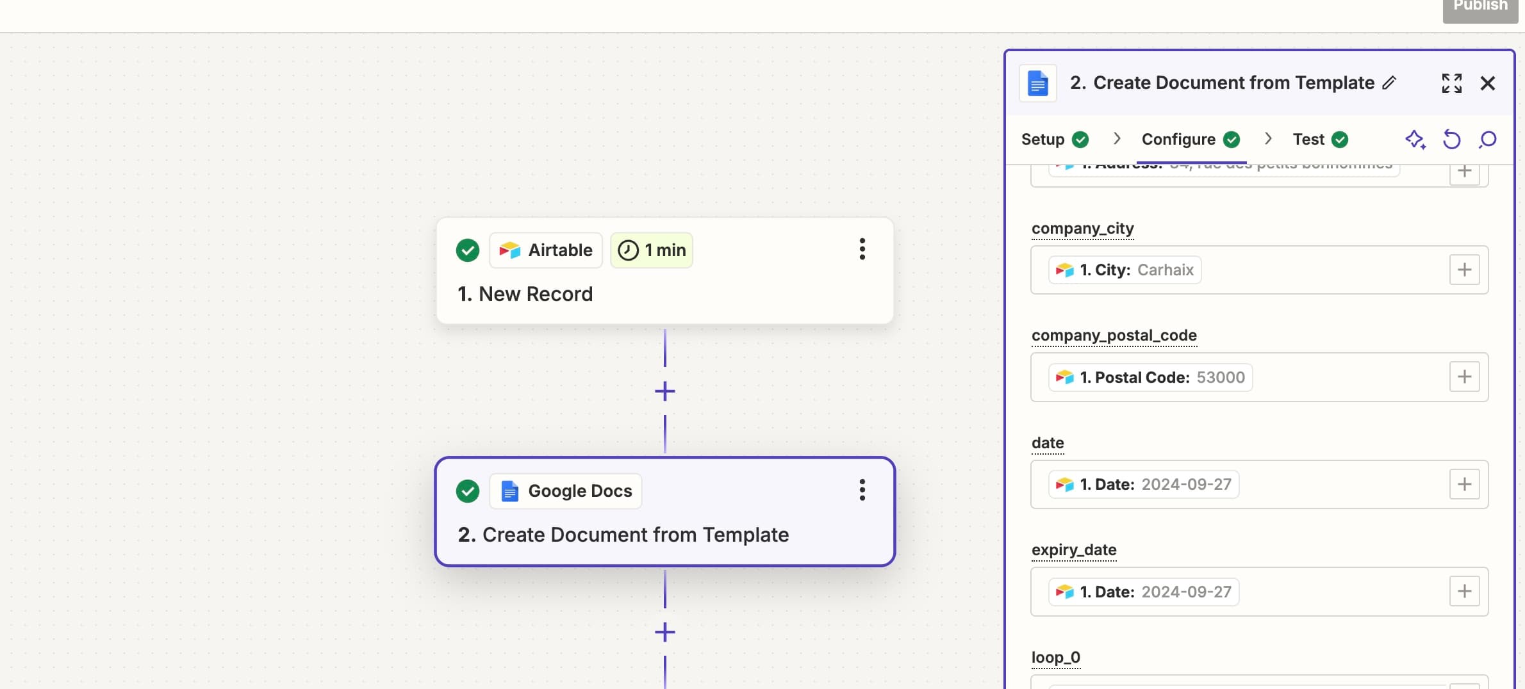
Task: Open three-dot menu on Google Docs step
Action: (x=862, y=490)
